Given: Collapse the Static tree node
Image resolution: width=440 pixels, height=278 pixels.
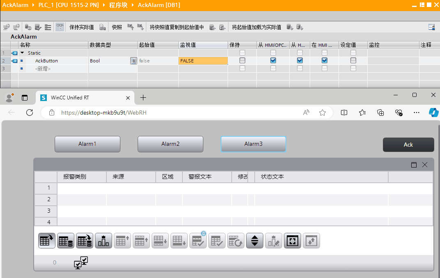Looking at the screenshot, I should coord(22,53).
